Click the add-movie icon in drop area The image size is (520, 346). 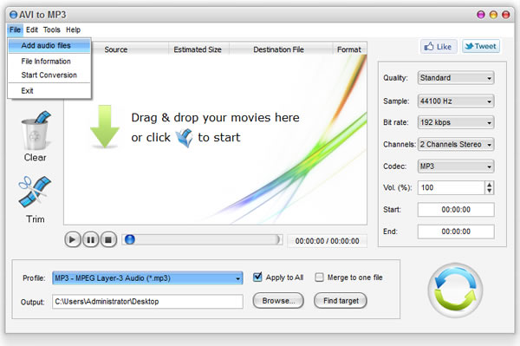(184, 138)
